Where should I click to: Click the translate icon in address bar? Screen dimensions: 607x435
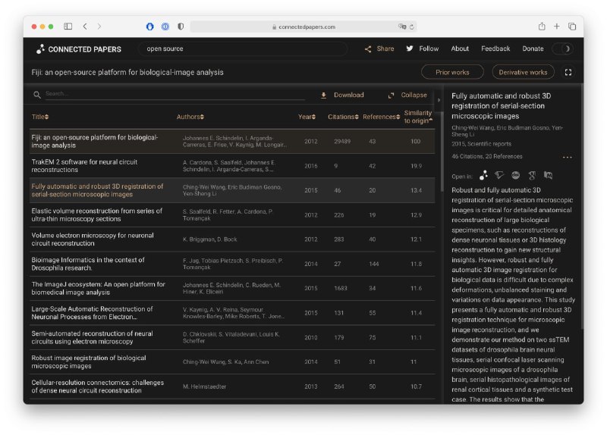402,27
